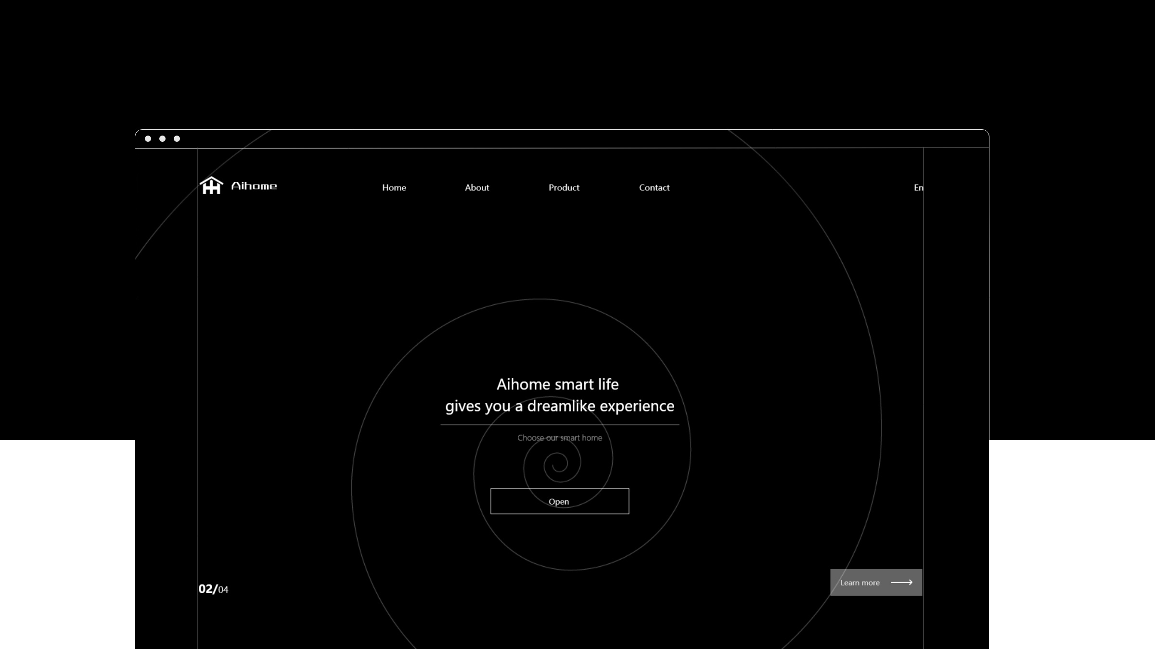The width and height of the screenshot is (1155, 649).
Task: Click the 04 total slide count
Action: (223, 590)
